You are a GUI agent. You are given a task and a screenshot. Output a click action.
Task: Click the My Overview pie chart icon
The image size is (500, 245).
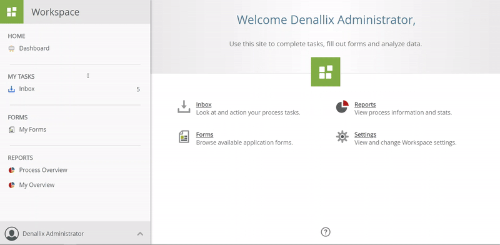(11, 185)
